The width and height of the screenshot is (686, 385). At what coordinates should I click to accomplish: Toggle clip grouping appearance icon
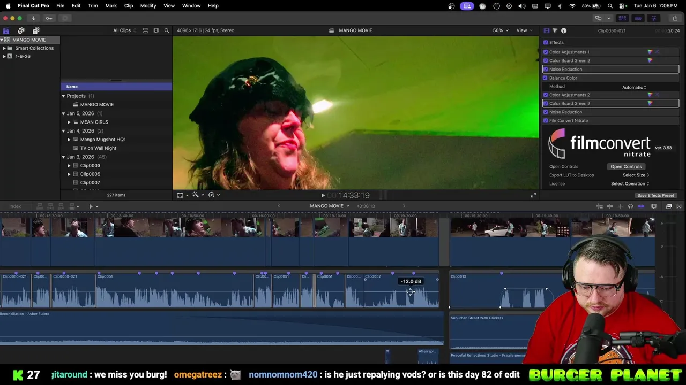coord(145,30)
